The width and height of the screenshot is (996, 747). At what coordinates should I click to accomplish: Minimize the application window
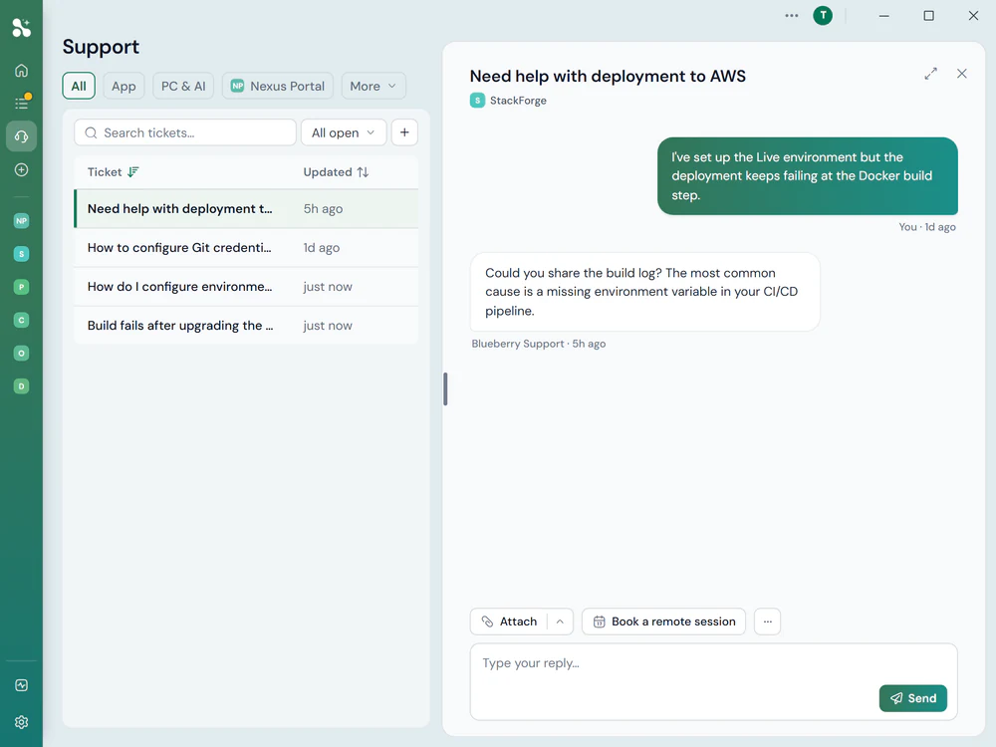point(883,16)
